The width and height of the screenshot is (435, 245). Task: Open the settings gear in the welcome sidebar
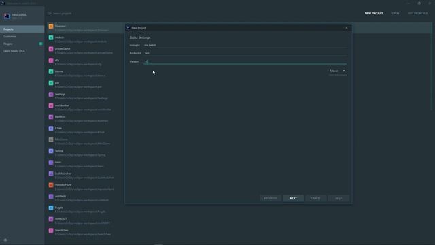5,240
